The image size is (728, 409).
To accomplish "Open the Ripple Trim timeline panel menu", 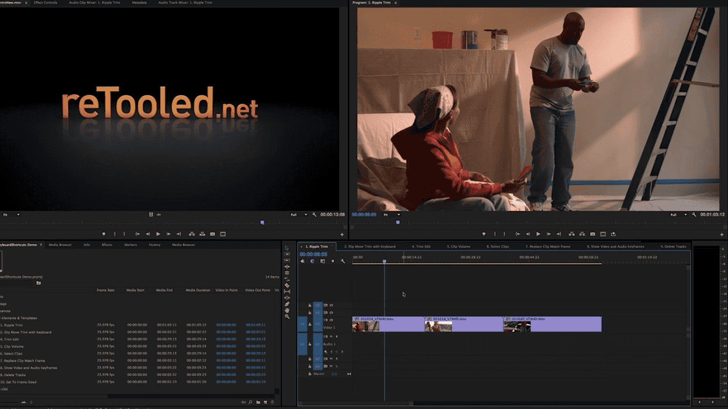I will (x=332, y=247).
